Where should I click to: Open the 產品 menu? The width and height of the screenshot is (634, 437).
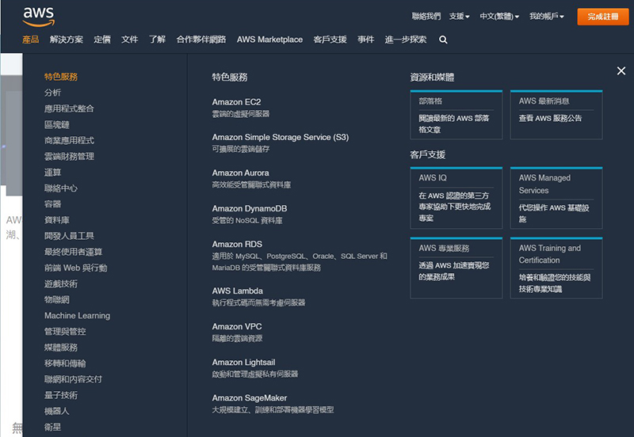(x=31, y=40)
